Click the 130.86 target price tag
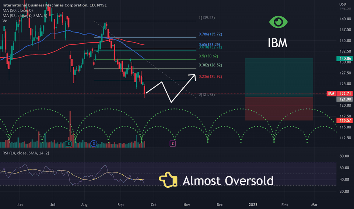Viewport: 354px width, 209px height. (344, 59)
